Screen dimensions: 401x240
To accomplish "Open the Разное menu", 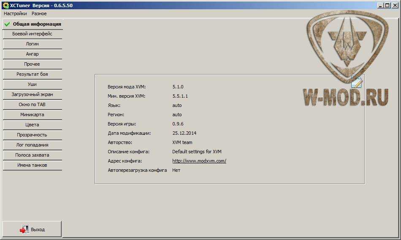I will (x=39, y=13).
